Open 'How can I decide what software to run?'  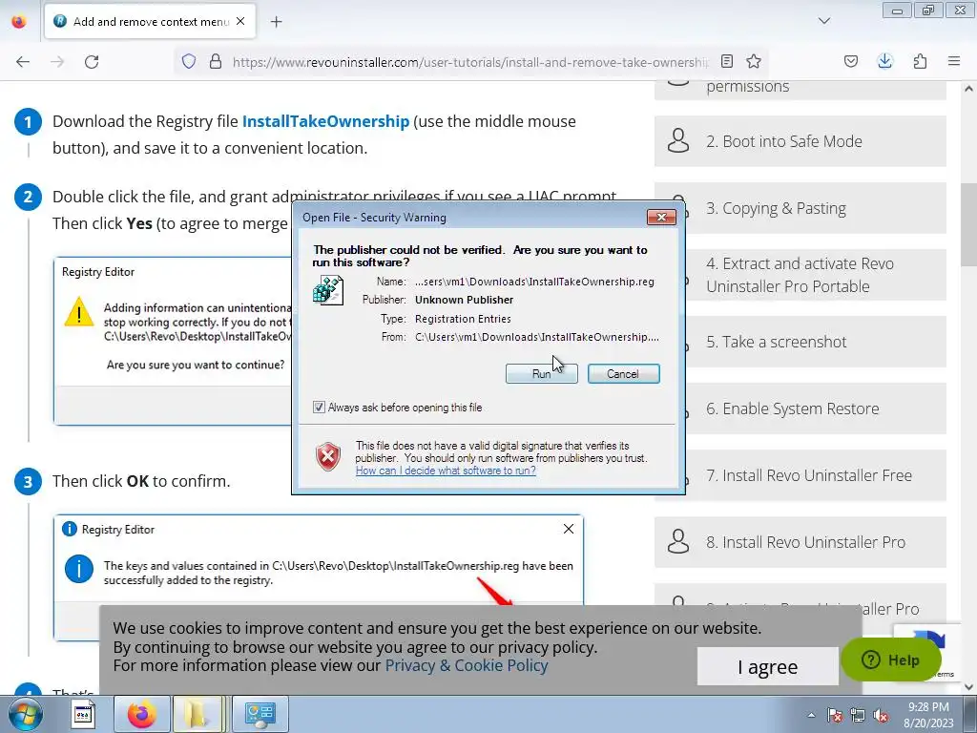pos(446,471)
